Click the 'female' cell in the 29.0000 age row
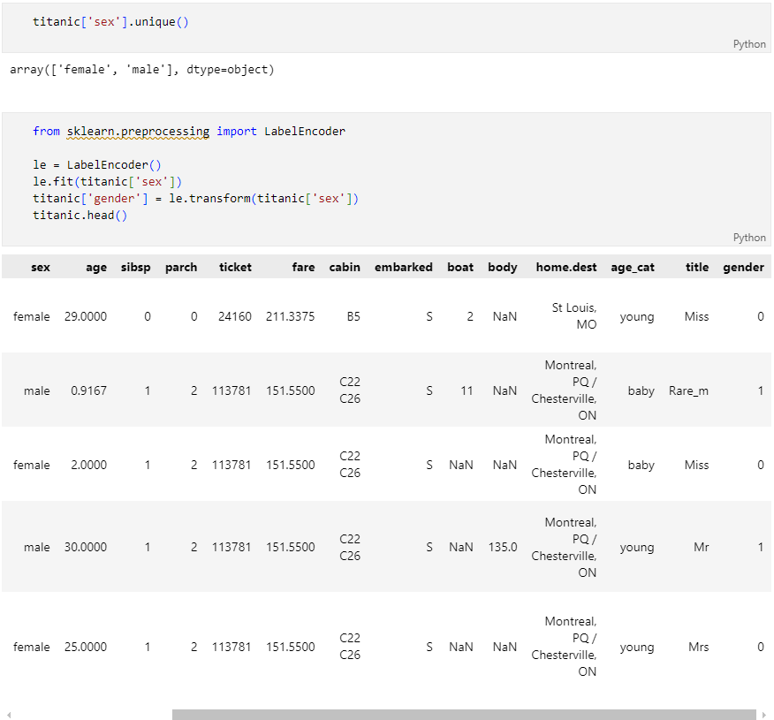774x720 pixels. [32, 317]
